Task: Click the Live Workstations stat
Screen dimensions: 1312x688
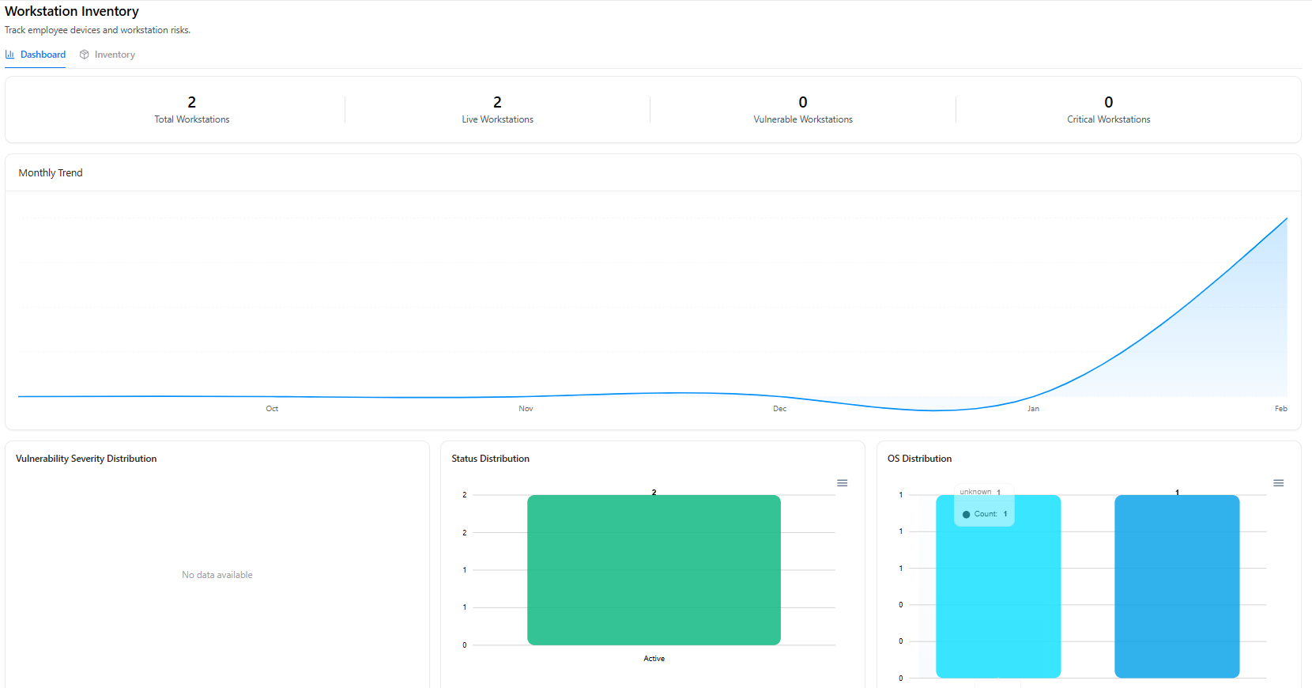Action: coord(497,110)
